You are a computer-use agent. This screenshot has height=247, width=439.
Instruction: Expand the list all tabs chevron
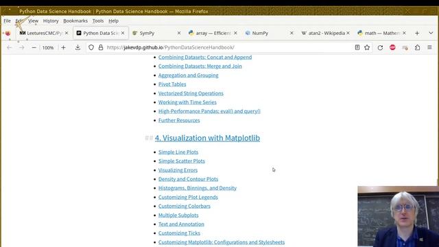431,33
